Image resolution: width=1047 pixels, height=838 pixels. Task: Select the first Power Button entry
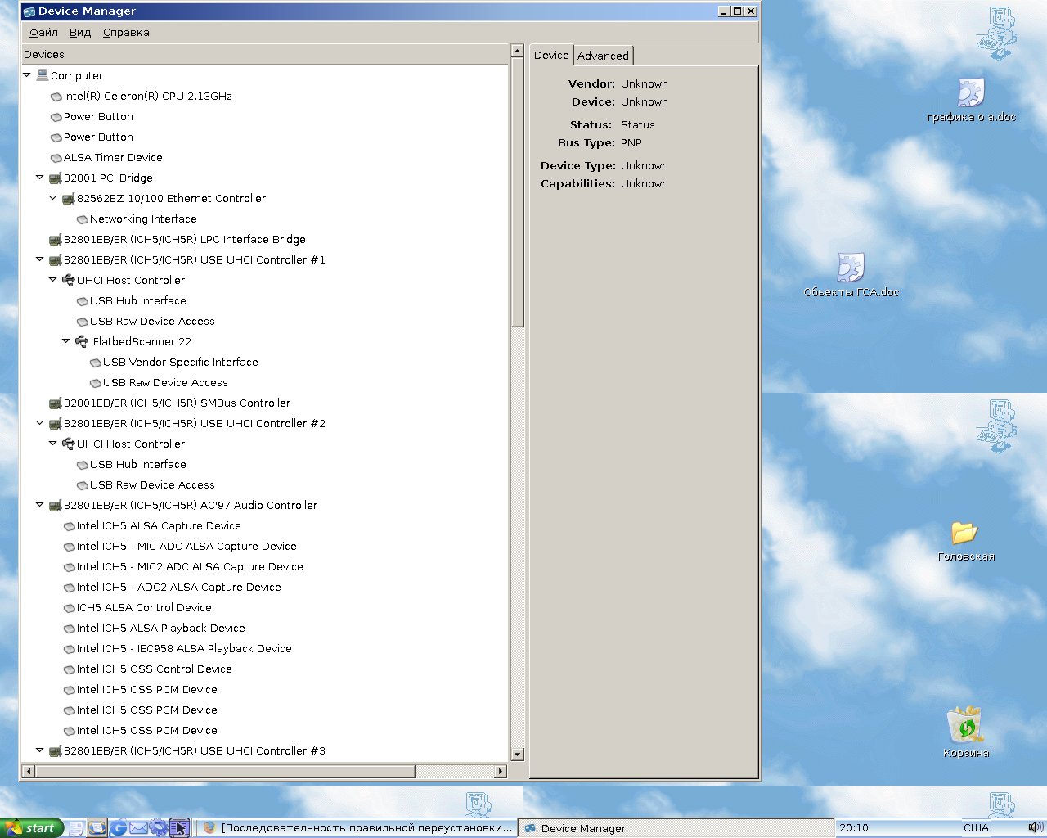point(98,116)
